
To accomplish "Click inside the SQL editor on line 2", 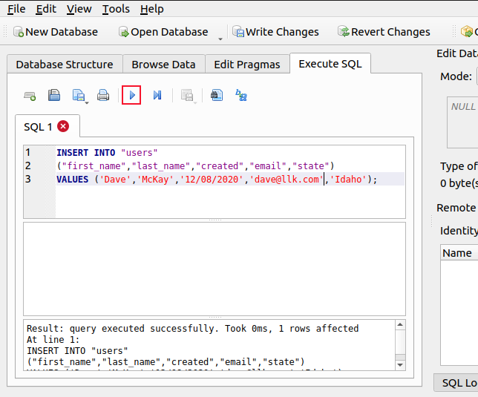I will coord(223,165).
